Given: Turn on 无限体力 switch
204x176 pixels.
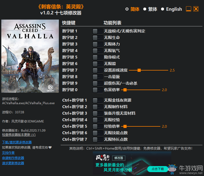Looking at the screenshot, I should pyautogui.click(x=98, y=44).
